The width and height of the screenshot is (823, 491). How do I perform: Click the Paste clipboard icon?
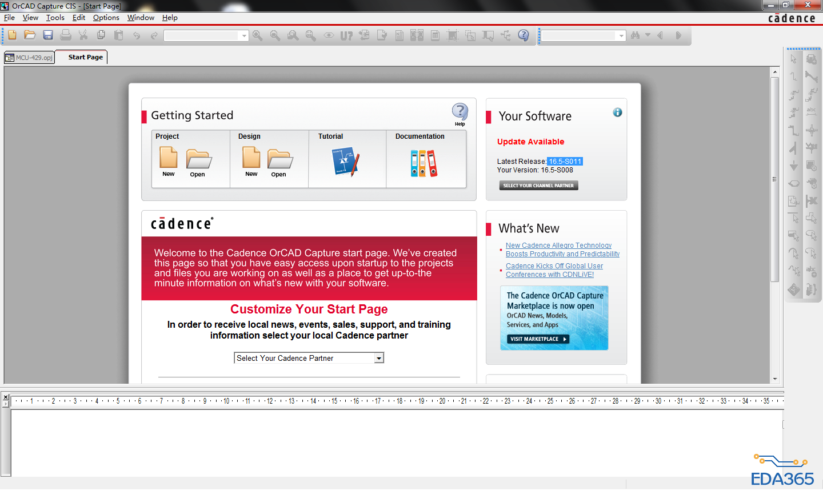(x=119, y=35)
